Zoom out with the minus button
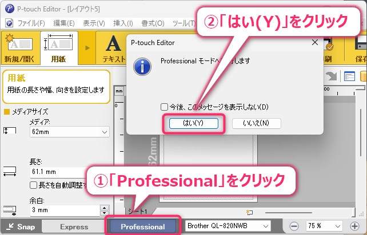Screen dimensions: 367x235 (294, 226)
